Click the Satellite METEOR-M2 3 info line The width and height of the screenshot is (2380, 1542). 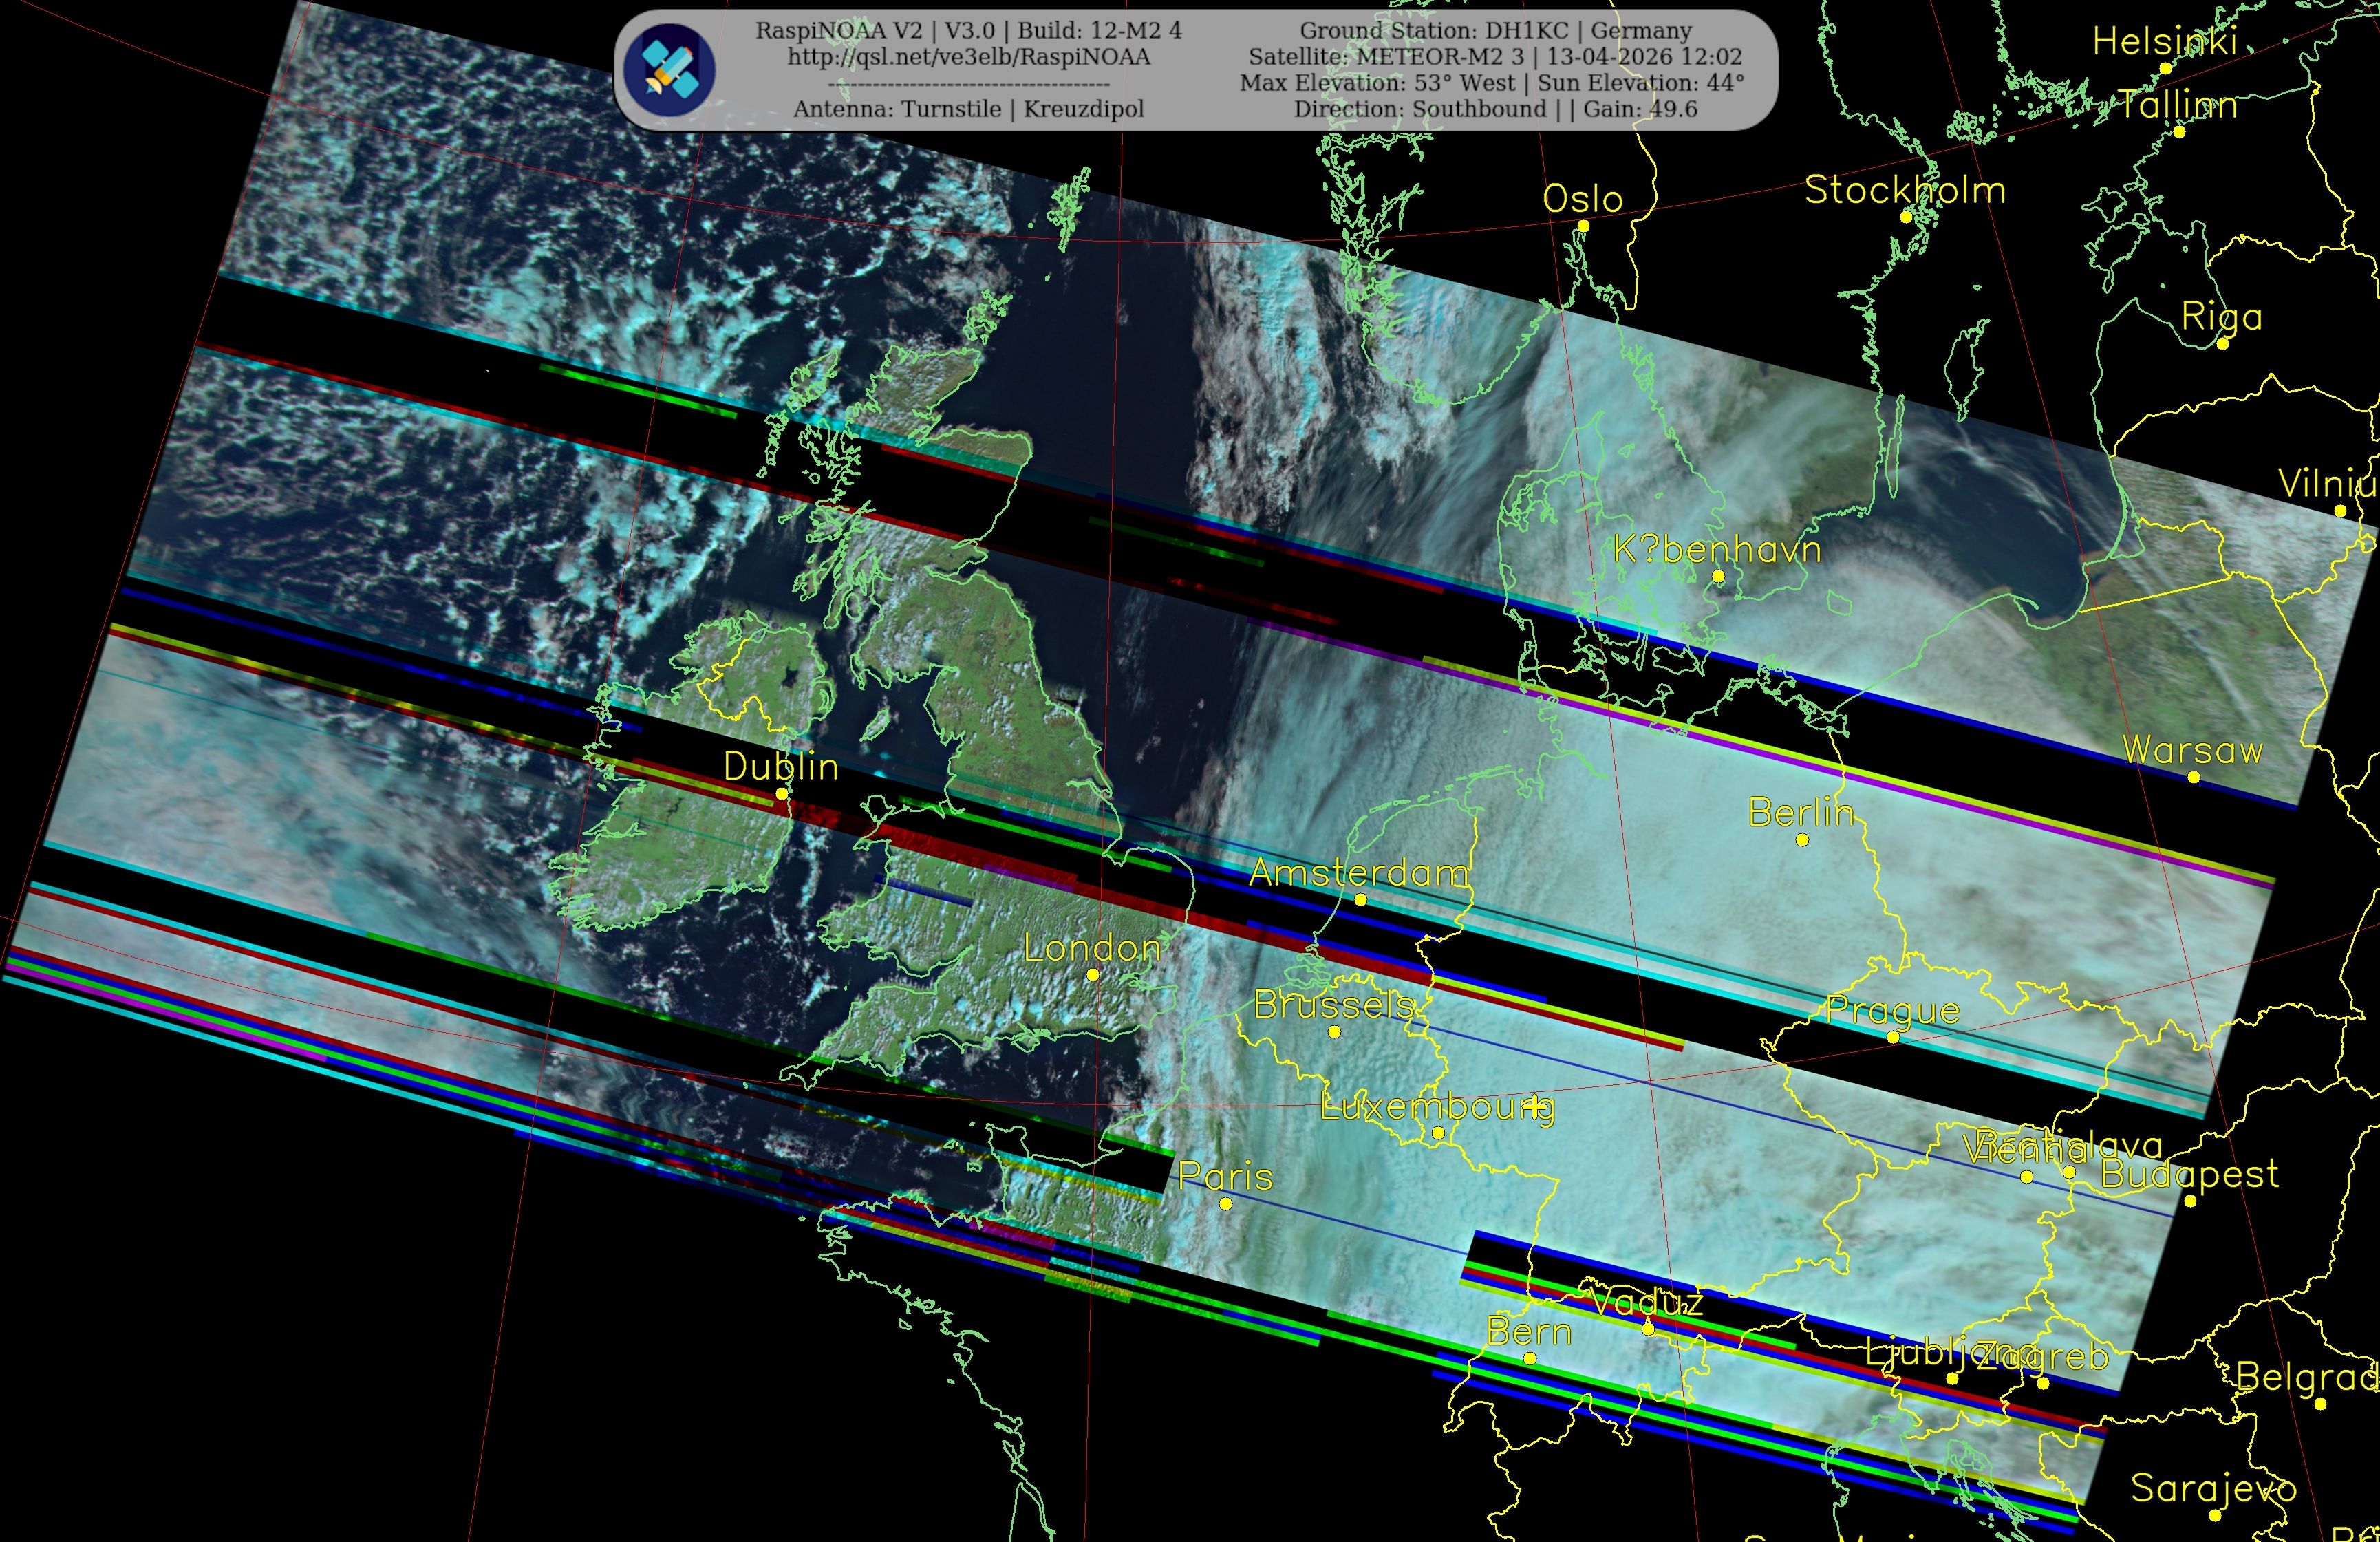1495,57
